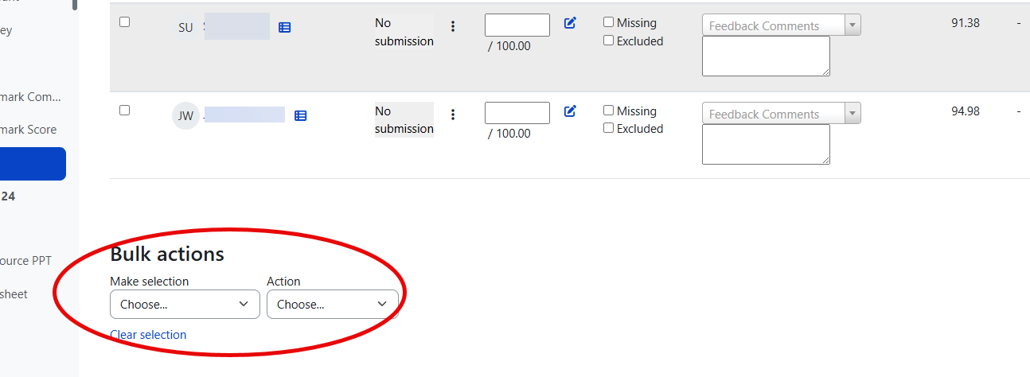Click edit grade pencil icon in SU row

point(570,23)
